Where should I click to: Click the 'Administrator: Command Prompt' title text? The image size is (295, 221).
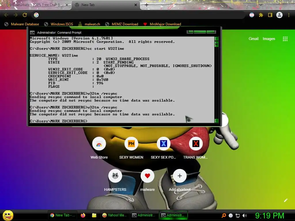click(x=59, y=33)
